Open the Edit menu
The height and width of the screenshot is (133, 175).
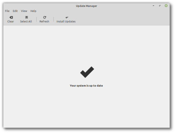(15, 11)
